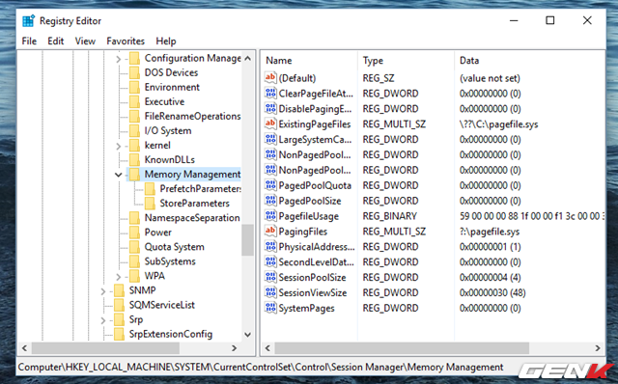The image size is (618, 384).
Task: Click the DOS Devices folder icon
Action: 134,72
